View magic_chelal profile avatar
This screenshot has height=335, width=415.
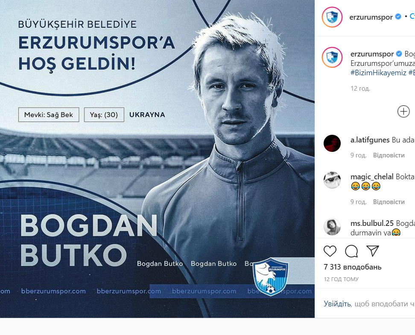pos(332,180)
